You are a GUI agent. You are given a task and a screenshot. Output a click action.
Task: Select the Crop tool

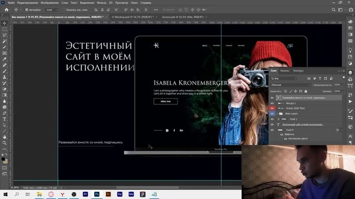pyautogui.click(x=4, y=47)
